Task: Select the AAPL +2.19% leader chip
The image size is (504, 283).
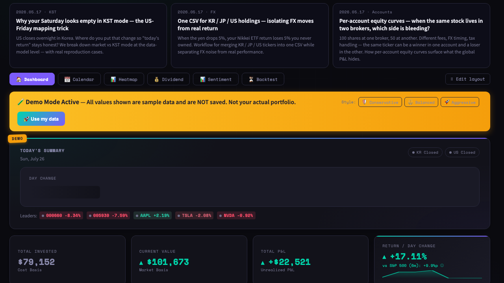Action: pyautogui.click(x=152, y=215)
